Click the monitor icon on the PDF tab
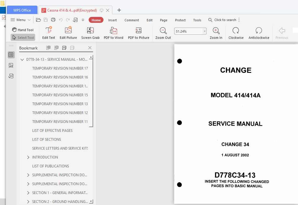This screenshot has width=298, height=205. [101, 10]
